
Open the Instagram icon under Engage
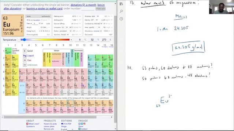84,124
